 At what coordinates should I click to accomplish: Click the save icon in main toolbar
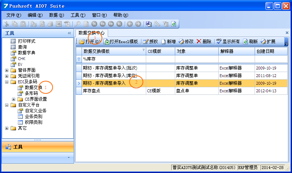[x=149, y=24]
